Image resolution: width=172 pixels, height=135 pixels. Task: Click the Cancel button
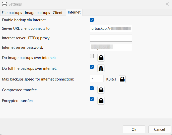point(160,129)
